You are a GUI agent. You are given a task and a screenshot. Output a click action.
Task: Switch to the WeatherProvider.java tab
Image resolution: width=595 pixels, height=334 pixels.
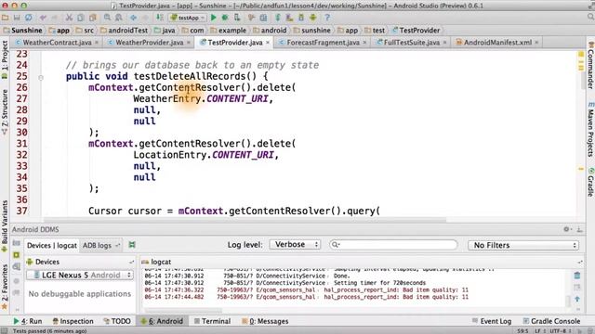click(149, 43)
